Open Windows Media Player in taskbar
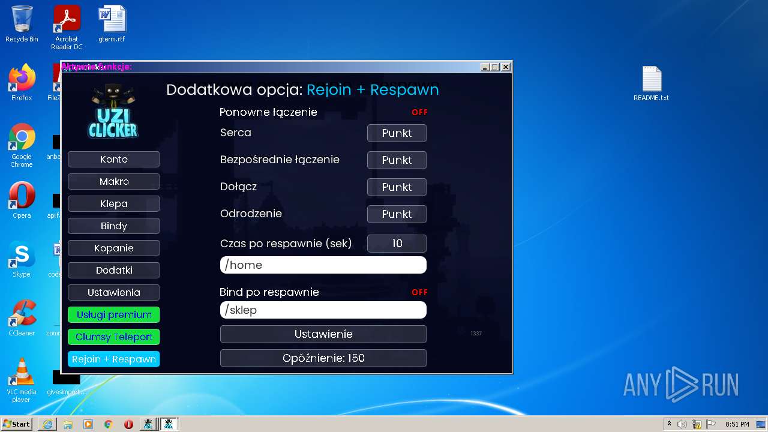768x432 pixels. (88, 424)
